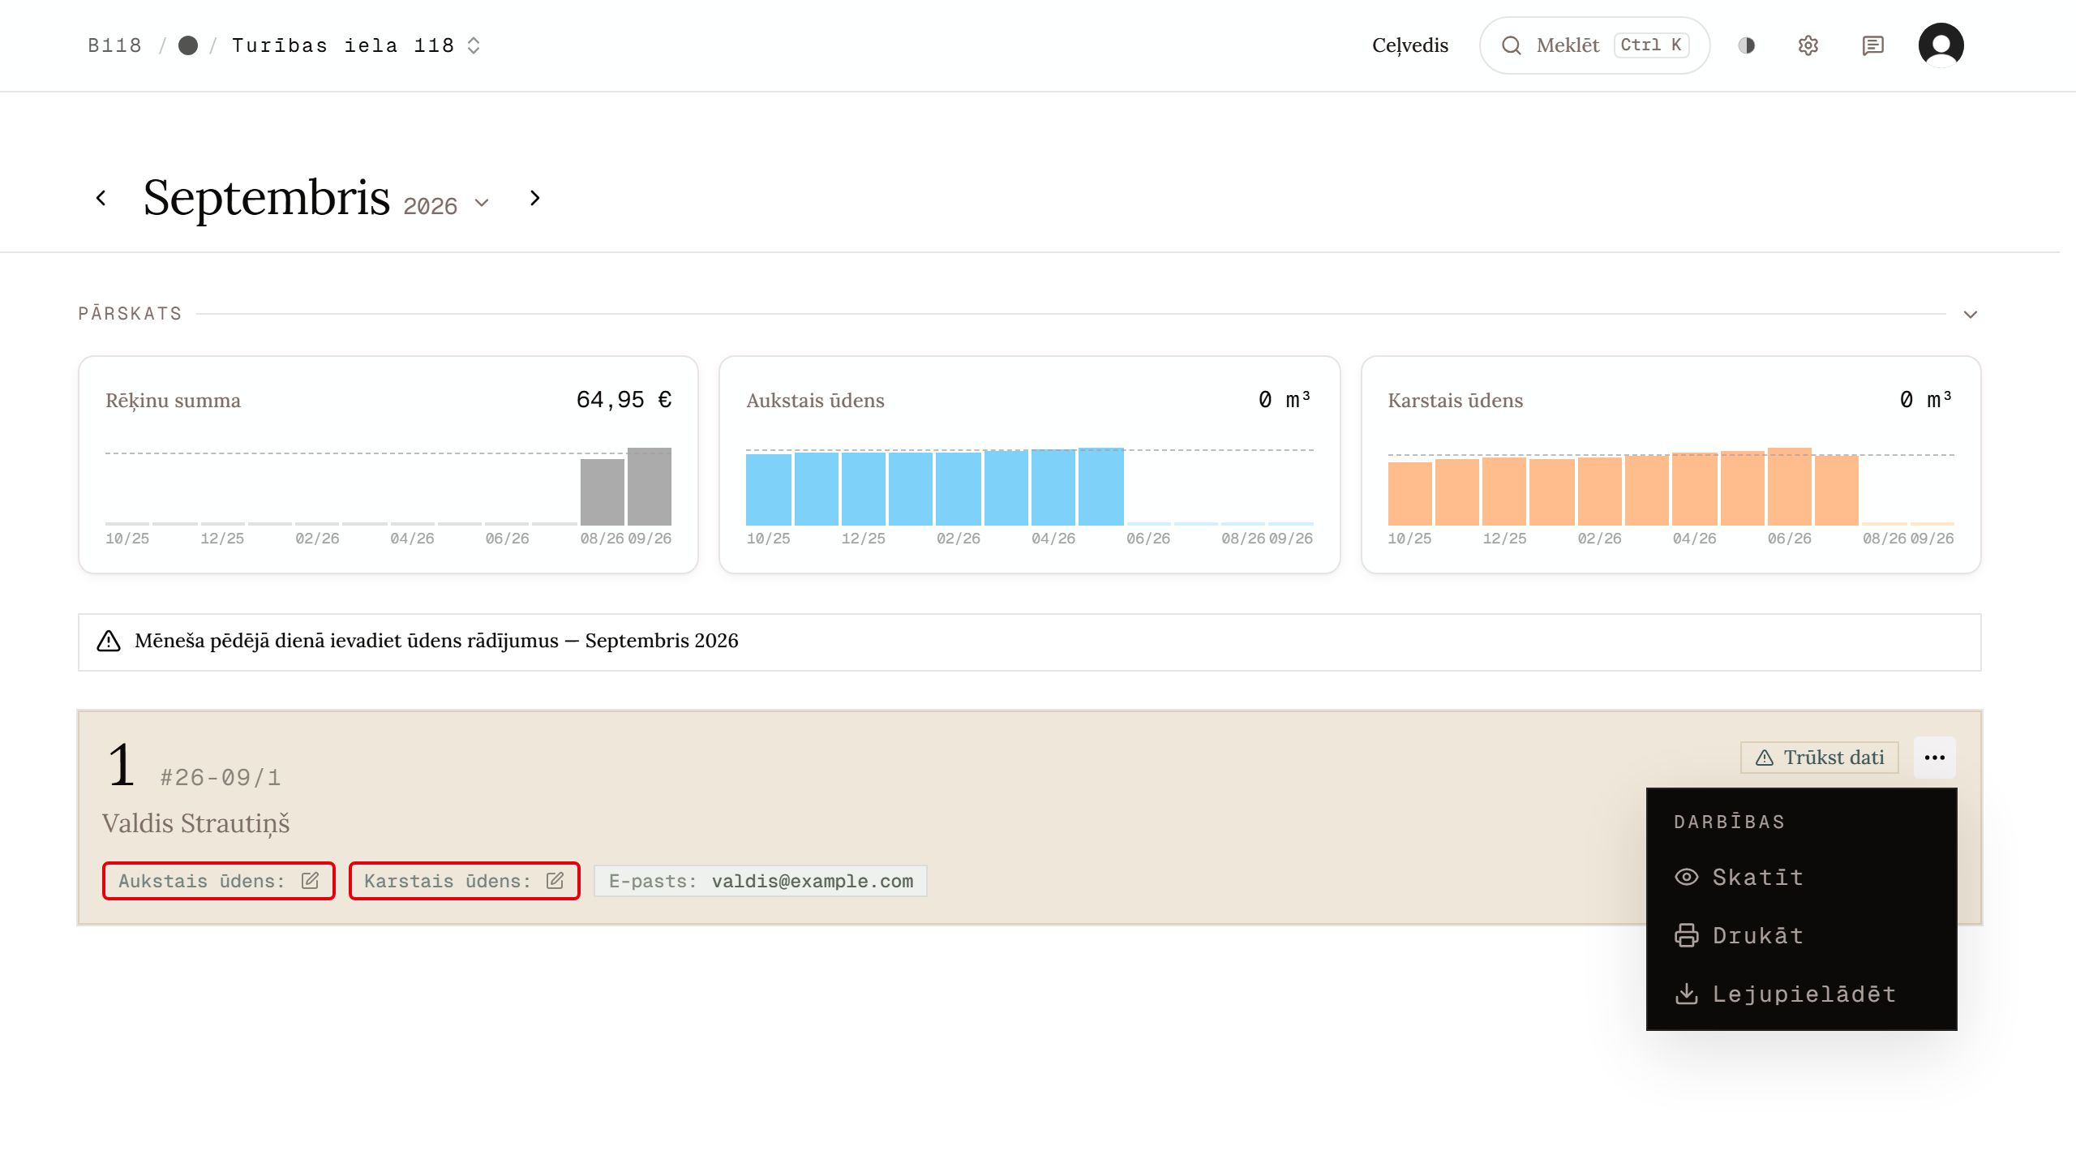Select Skatīt from actions menu
The height and width of the screenshot is (1168, 2076).
pyautogui.click(x=1802, y=878)
